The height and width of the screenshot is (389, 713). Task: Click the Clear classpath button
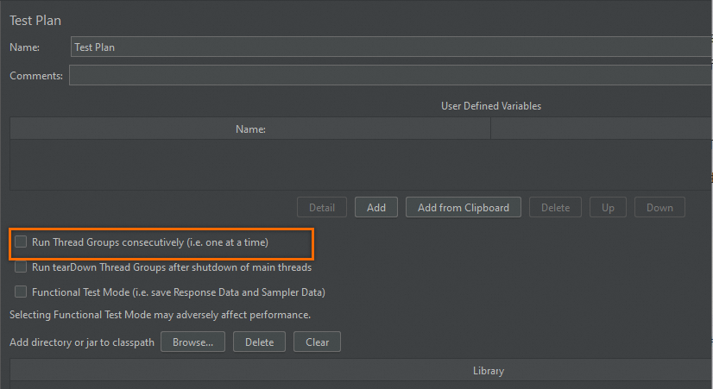(317, 342)
